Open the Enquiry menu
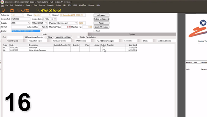Image resolution: width=207 pixels, height=117 pixels. [x=29, y=5]
